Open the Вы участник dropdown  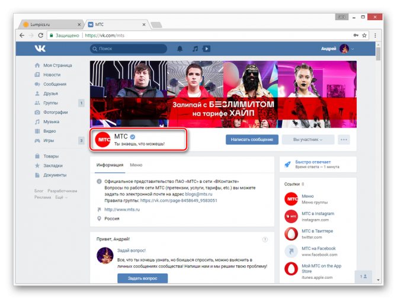(308, 140)
